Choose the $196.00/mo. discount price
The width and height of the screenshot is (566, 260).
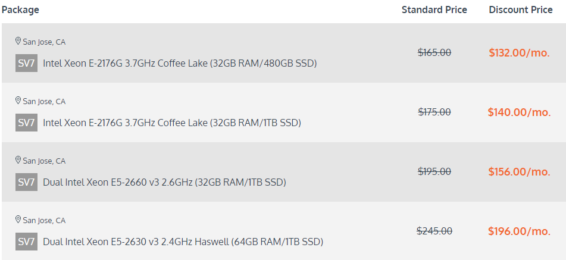click(520, 231)
